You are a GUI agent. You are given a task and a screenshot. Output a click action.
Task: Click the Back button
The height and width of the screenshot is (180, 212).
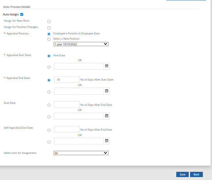click(196, 174)
